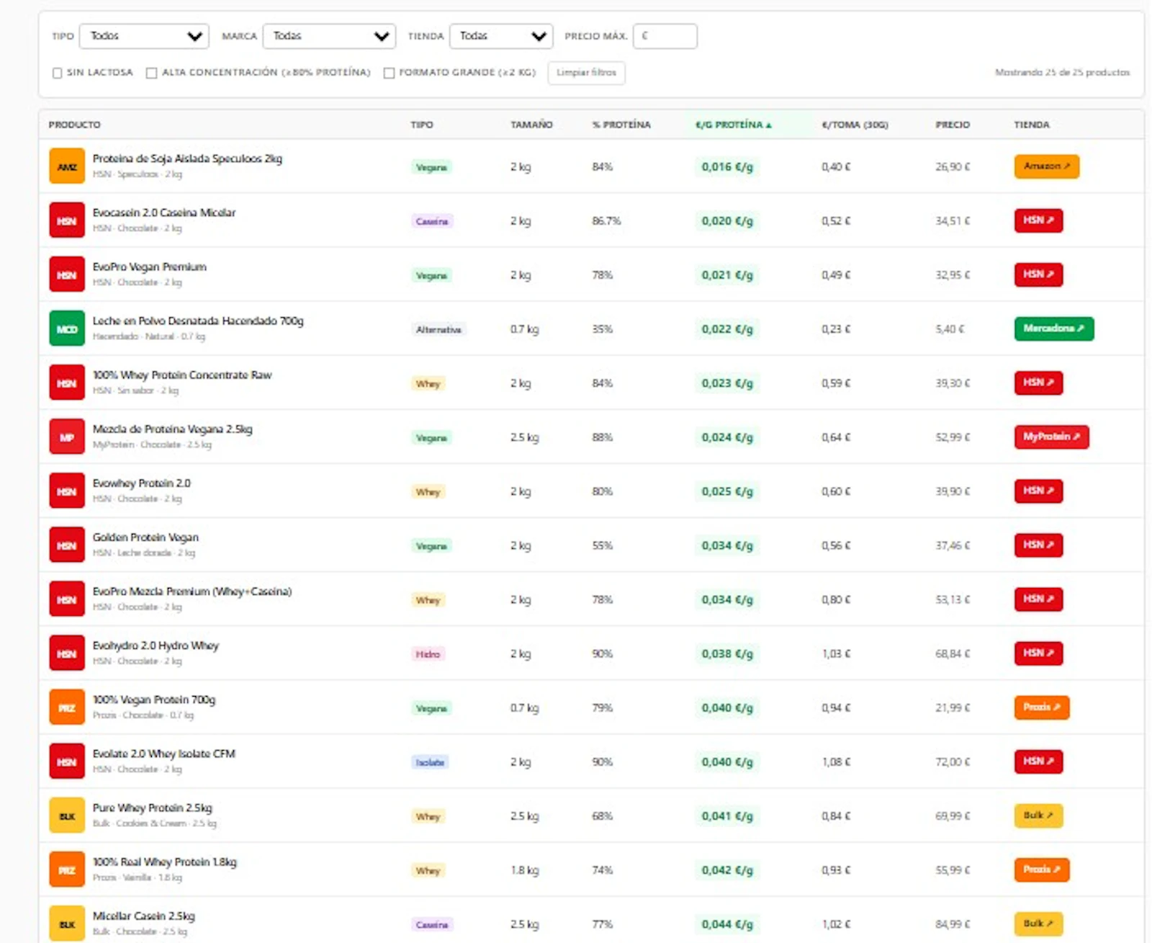The height and width of the screenshot is (943, 1152).
Task: Sort by Producto column header
Action: tap(75, 125)
